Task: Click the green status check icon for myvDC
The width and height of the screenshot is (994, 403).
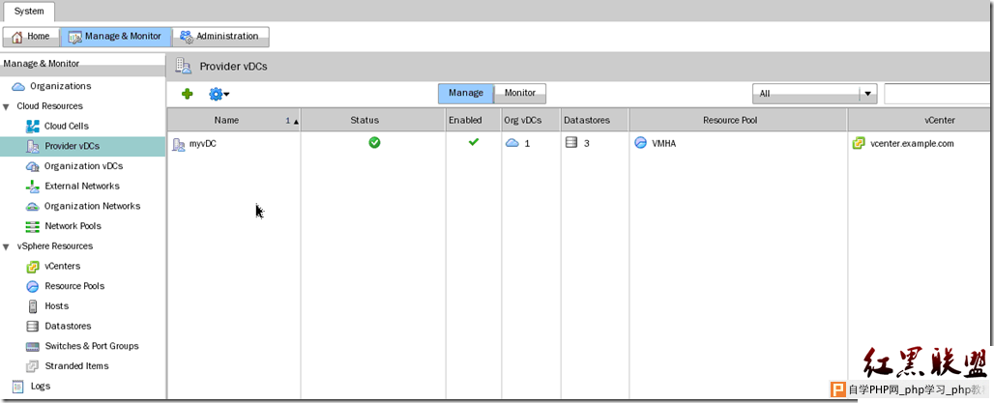Action: tap(374, 143)
